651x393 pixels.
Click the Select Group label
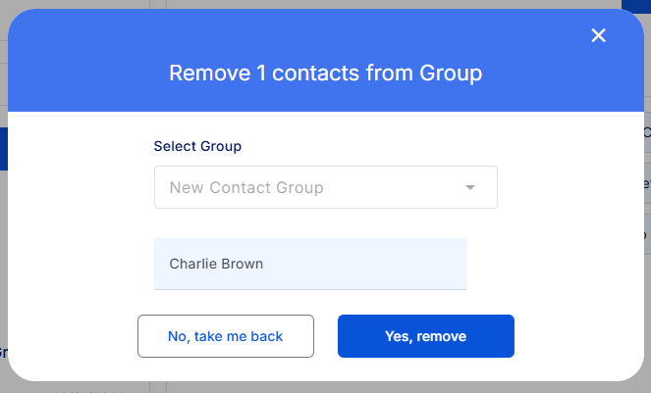(197, 146)
